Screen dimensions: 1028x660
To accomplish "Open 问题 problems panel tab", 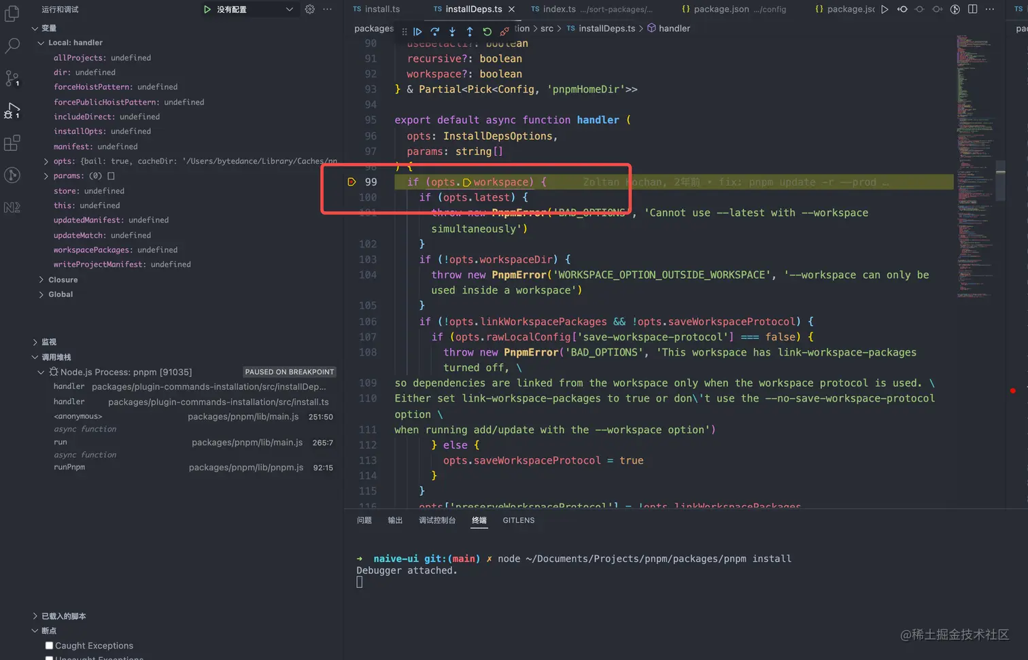I will (x=364, y=521).
